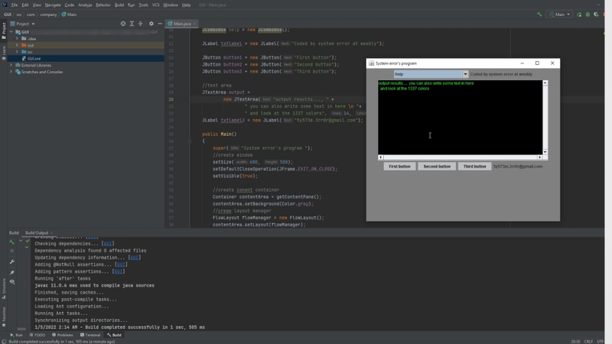Toggle the Problems tool window

coord(63,335)
